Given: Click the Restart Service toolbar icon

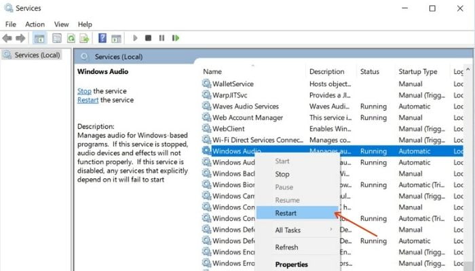Looking at the screenshot, I should click(x=176, y=38).
